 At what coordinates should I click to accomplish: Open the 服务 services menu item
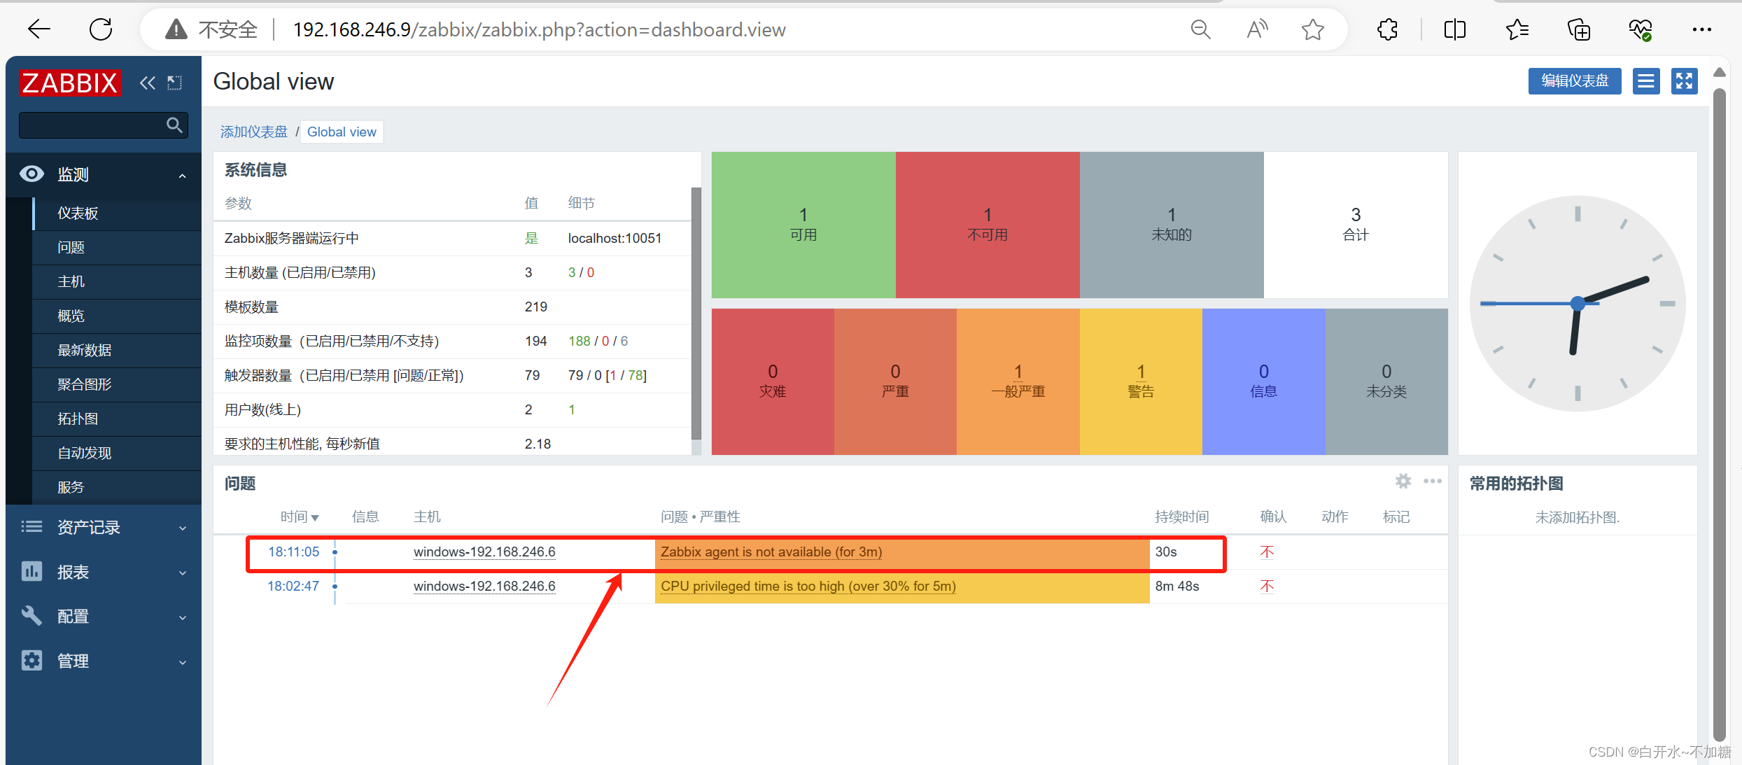116,487
